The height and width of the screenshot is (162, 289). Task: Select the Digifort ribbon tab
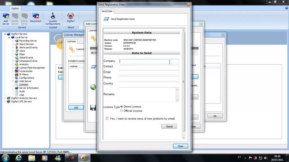(x=15, y=9)
